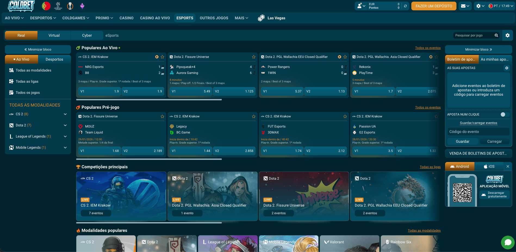Image resolution: width=516 pixels, height=252 pixels.
Task: Close the mobile app download panel
Action: point(508,166)
